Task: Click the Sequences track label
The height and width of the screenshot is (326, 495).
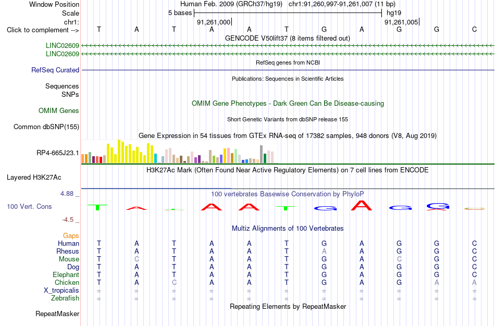Action: click(x=62, y=86)
